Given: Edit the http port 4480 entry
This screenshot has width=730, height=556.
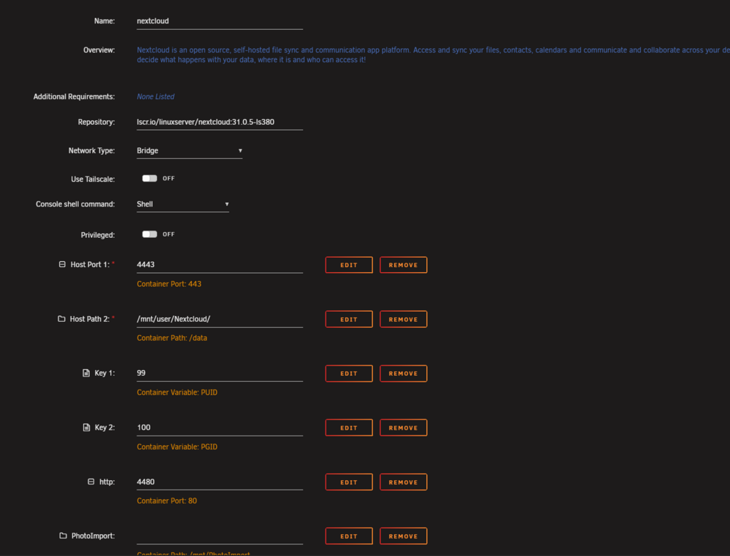Looking at the screenshot, I should pyautogui.click(x=349, y=482).
